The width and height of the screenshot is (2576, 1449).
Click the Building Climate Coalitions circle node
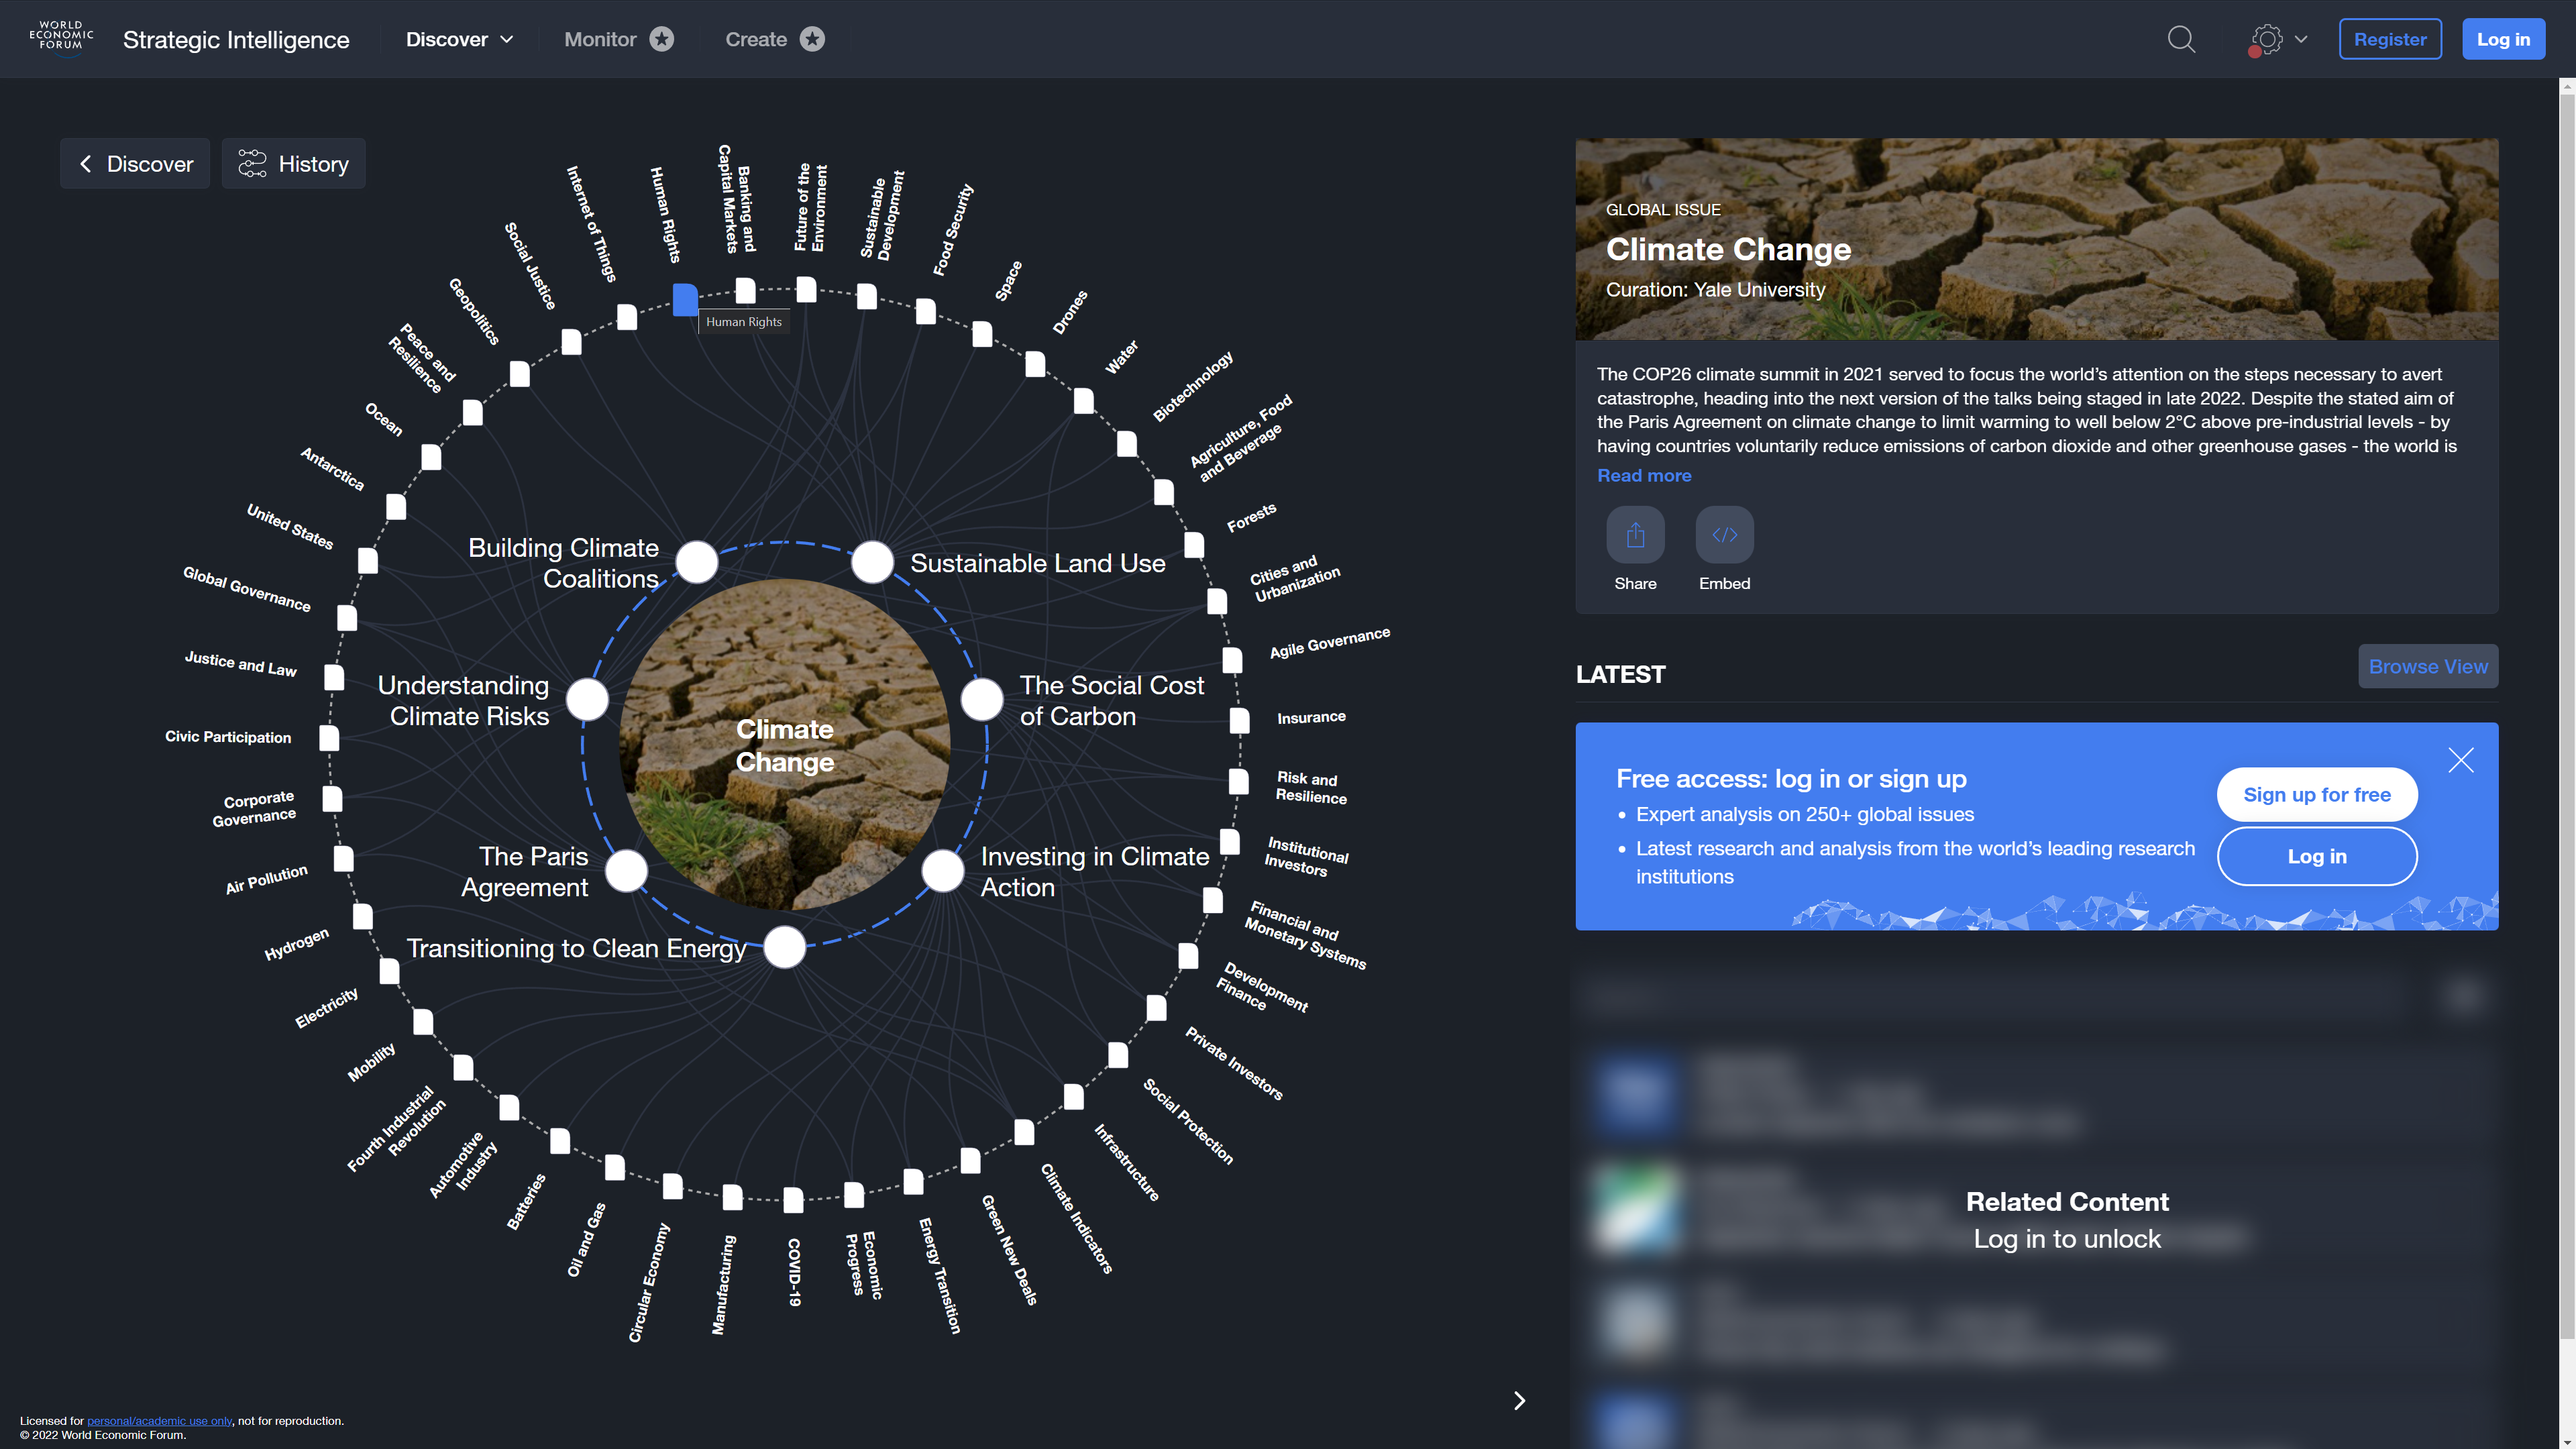[x=697, y=562]
